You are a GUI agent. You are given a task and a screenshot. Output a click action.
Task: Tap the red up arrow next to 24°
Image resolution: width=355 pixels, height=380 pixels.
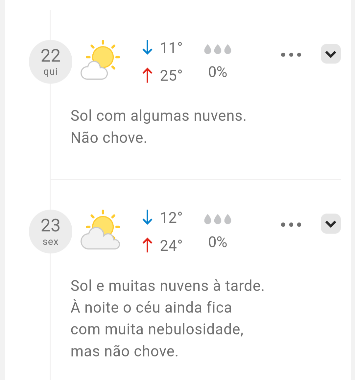147,245
